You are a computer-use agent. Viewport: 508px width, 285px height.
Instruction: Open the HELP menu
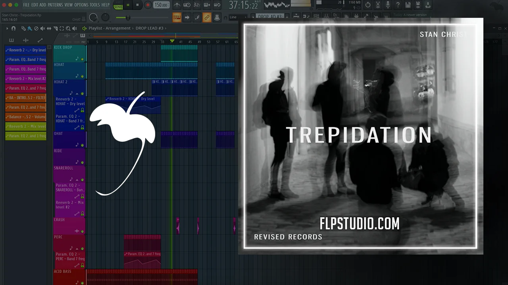(x=105, y=5)
